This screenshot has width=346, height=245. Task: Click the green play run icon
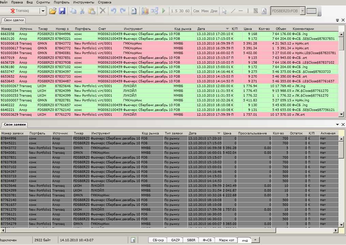click(x=164, y=11)
